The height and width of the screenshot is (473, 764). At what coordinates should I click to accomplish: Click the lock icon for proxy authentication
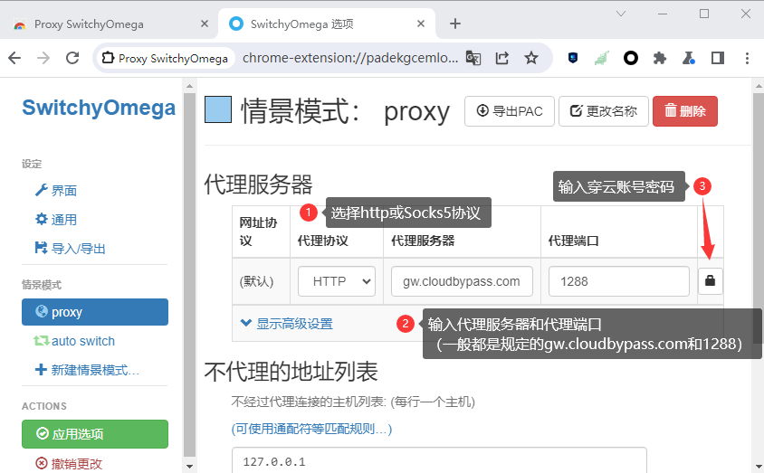click(710, 280)
